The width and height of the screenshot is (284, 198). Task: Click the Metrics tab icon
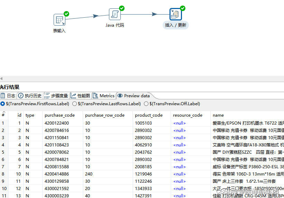pyautogui.click(x=95, y=96)
